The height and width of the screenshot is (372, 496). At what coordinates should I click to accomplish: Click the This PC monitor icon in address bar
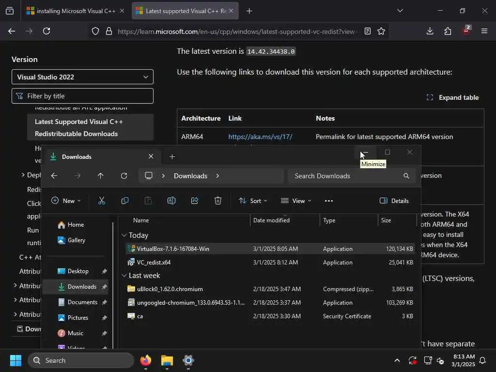[148, 175]
